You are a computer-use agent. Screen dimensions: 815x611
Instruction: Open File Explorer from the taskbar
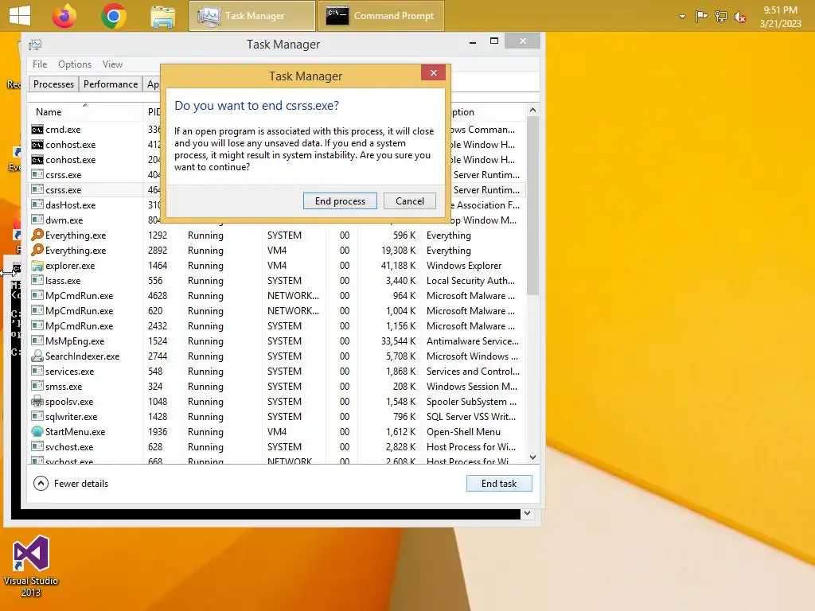point(162,16)
